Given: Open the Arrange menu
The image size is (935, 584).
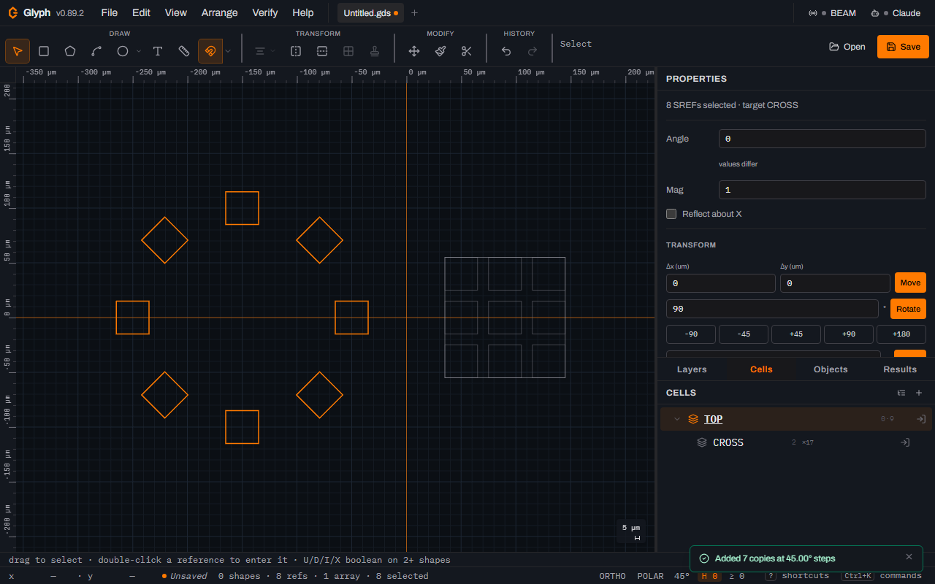Looking at the screenshot, I should 219,12.
